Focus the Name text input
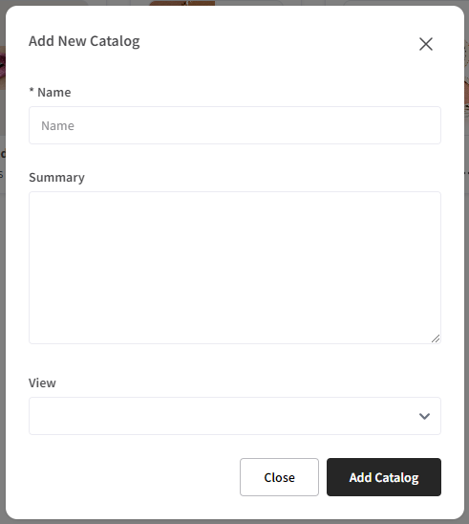This screenshot has width=469, height=524. coord(235,125)
